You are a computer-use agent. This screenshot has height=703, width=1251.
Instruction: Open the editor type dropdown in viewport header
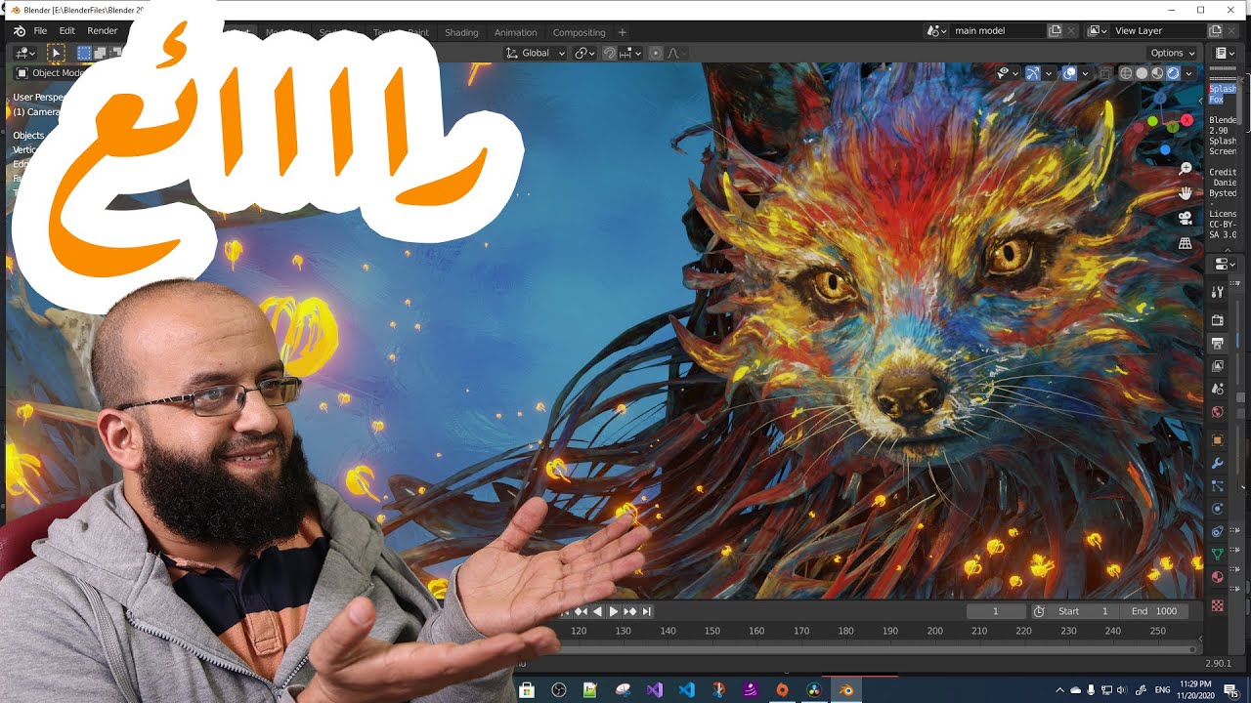pyautogui.click(x=24, y=53)
